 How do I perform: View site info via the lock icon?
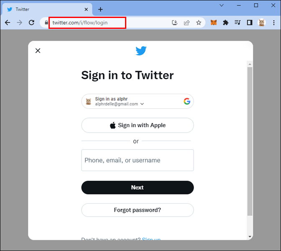tap(46, 23)
